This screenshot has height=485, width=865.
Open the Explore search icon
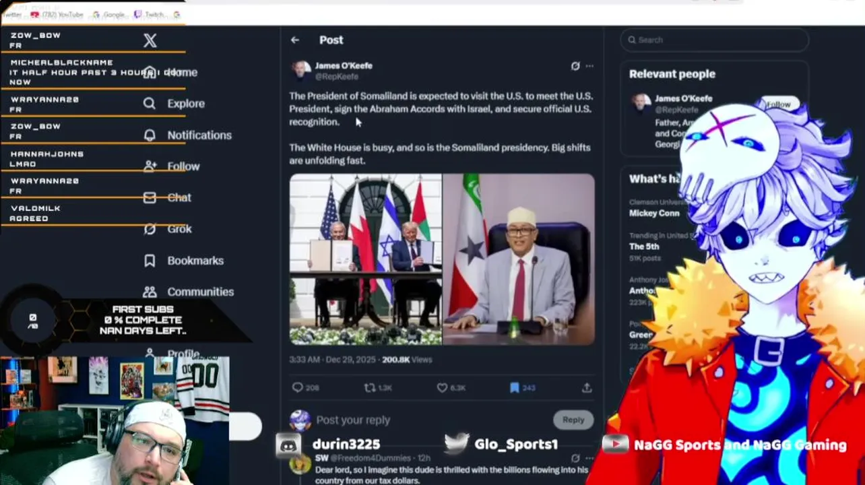[x=150, y=104]
